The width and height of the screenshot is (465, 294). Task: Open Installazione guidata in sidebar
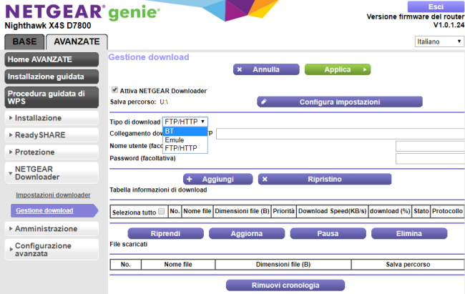tap(52, 77)
